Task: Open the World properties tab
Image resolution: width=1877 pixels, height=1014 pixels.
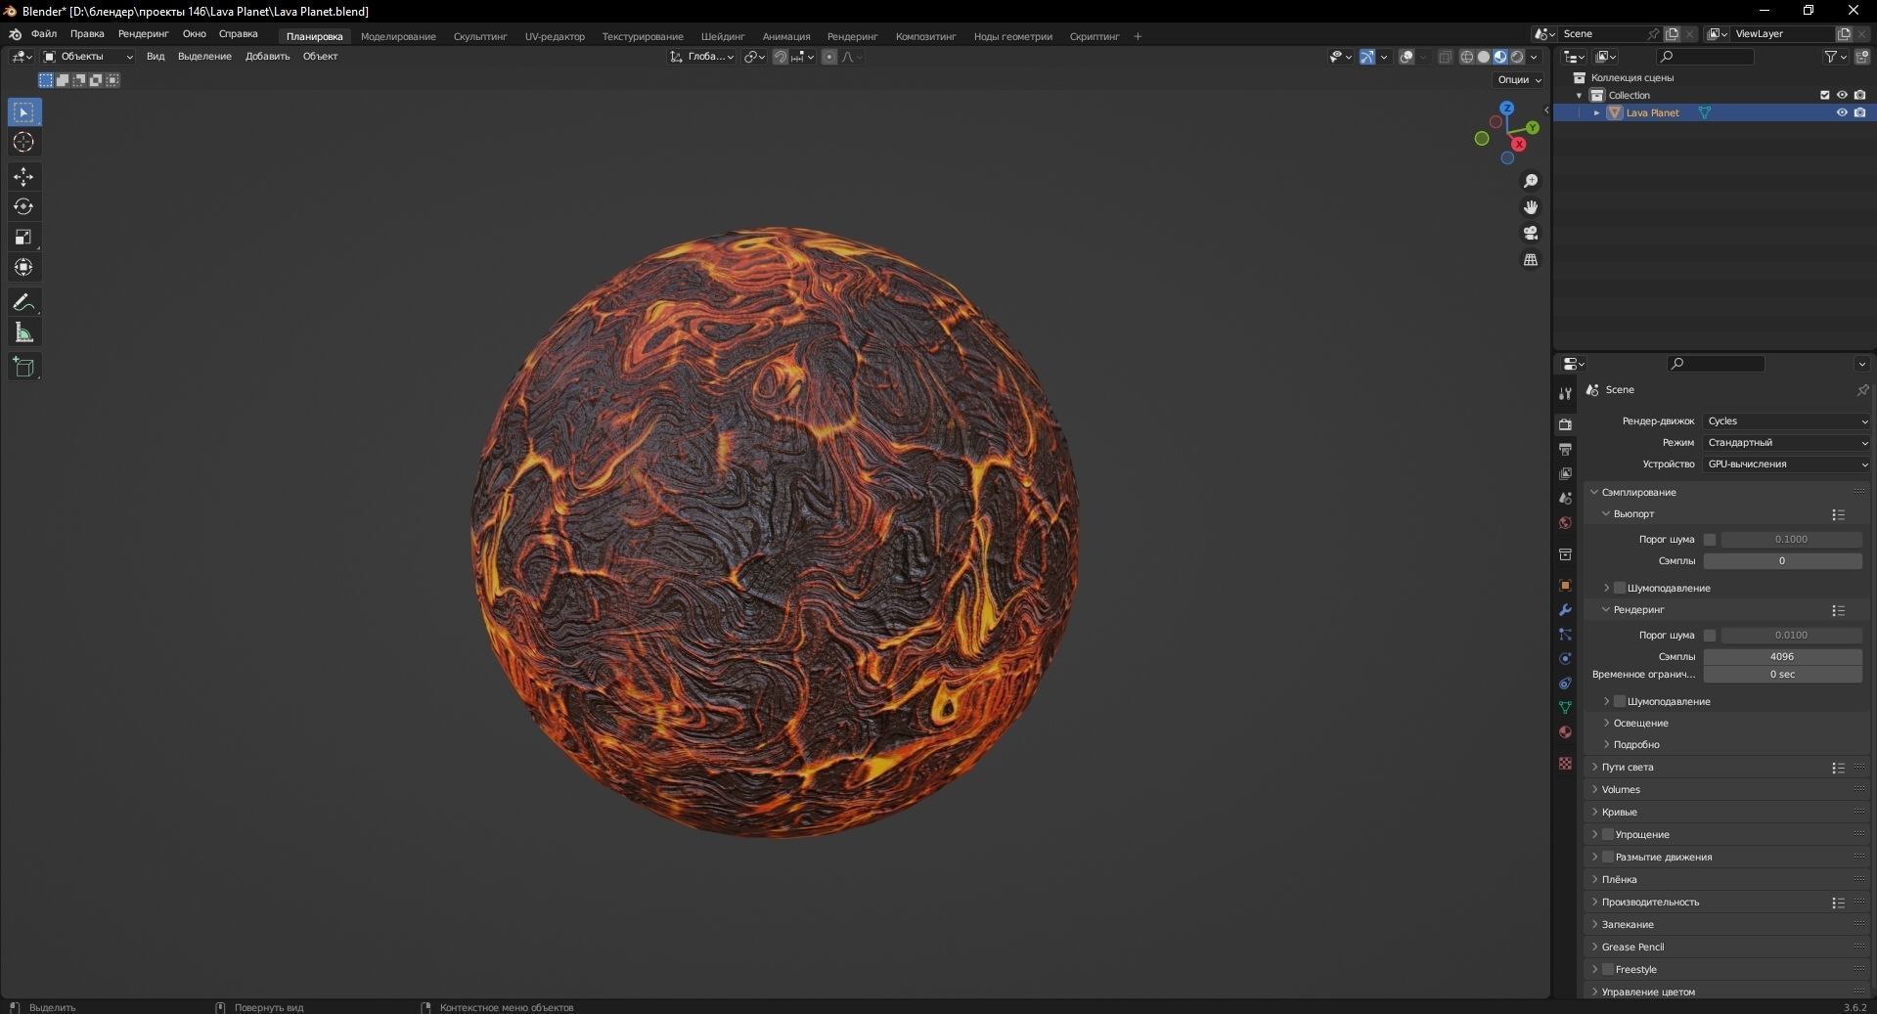Action: pyautogui.click(x=1565, y=523)
